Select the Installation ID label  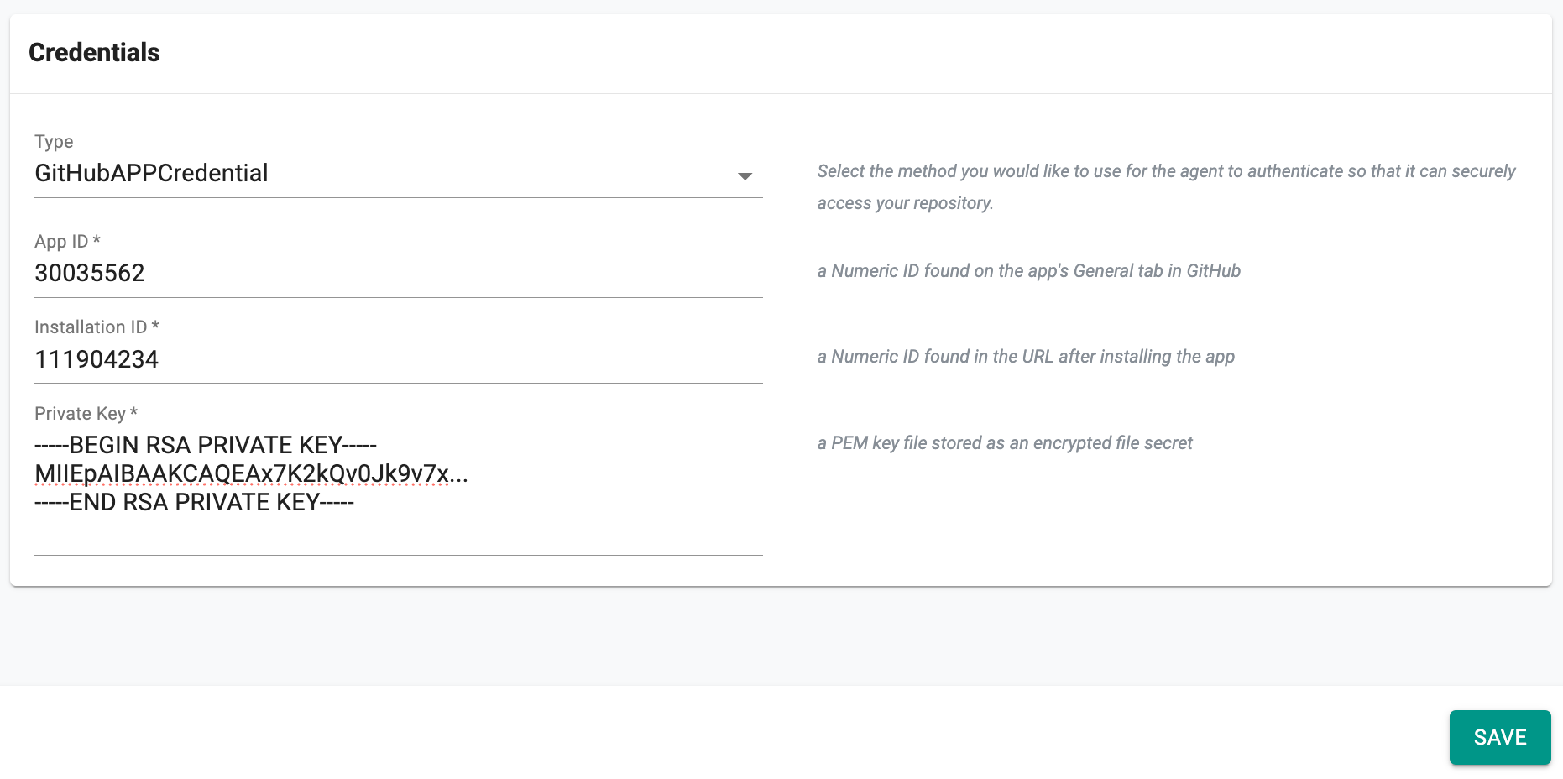[91, 327]
